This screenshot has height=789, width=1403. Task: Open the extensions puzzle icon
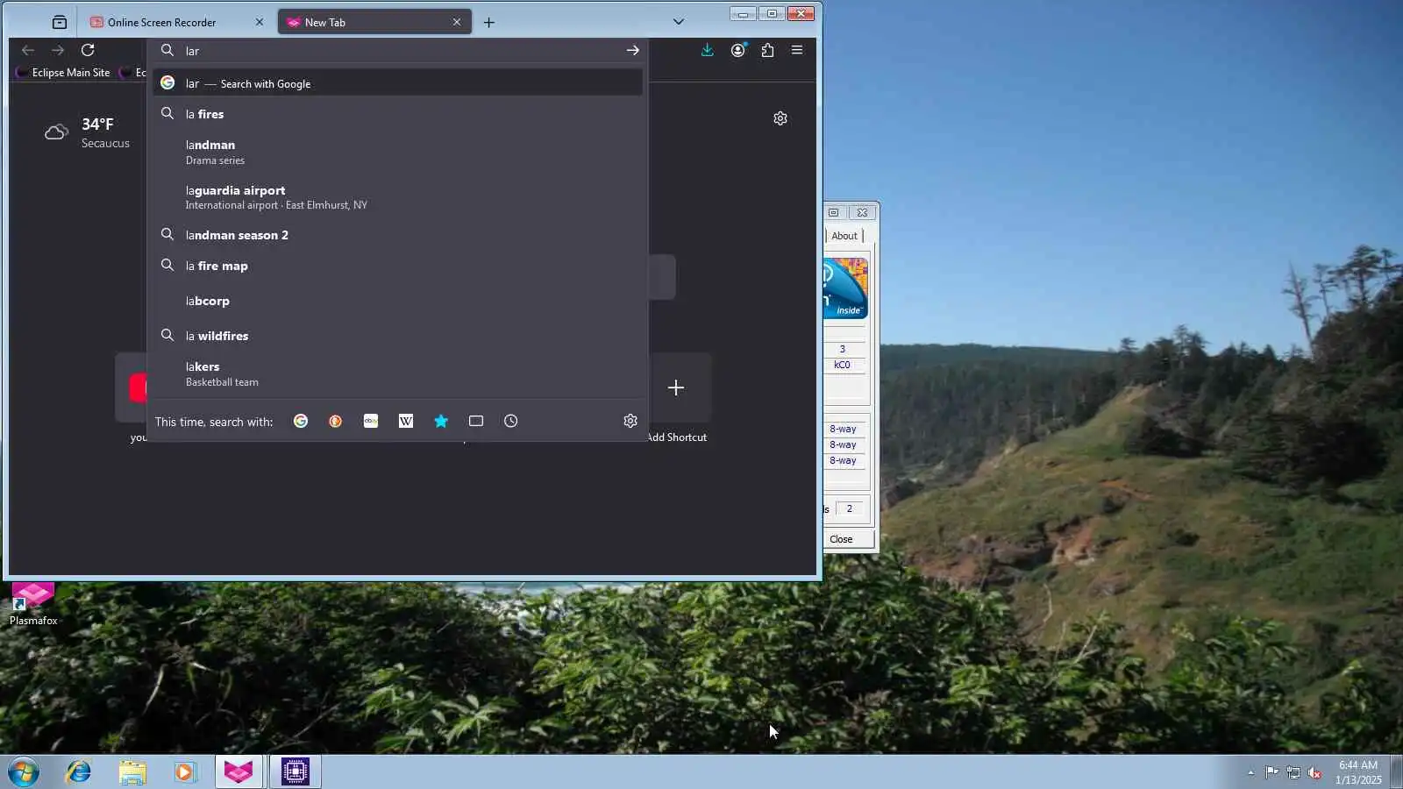768,50
